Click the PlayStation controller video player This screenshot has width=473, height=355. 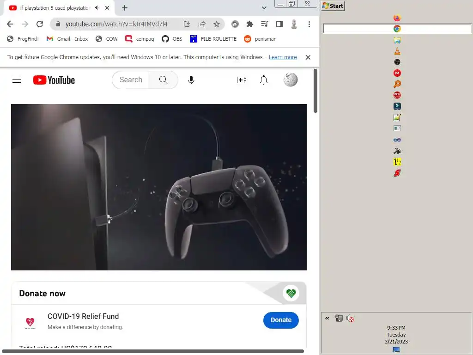coord(159,187)
